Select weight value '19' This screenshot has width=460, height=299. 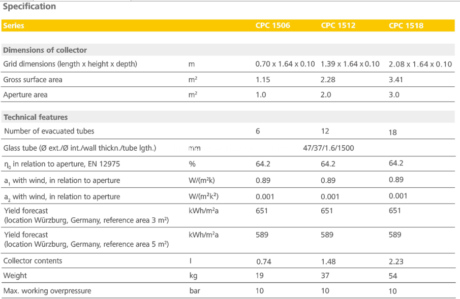point(260,276)
